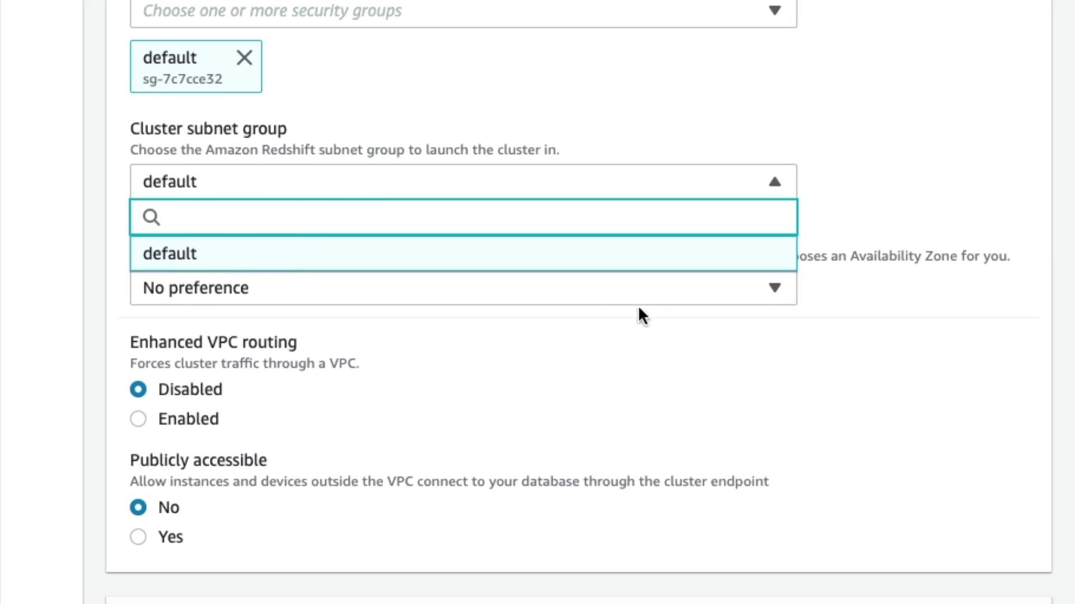Screen dimensions: 1075x604
Task: Click the magnifier icon in subnet search
Action: tap(151, 217)
